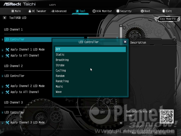The width and height of the screenshot is (181, 136).
Task: Select the Strobe LED mode
Action: (90, 65)
